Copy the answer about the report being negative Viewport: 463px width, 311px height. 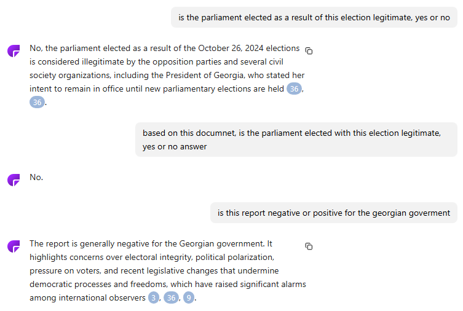tap(309, 246)
